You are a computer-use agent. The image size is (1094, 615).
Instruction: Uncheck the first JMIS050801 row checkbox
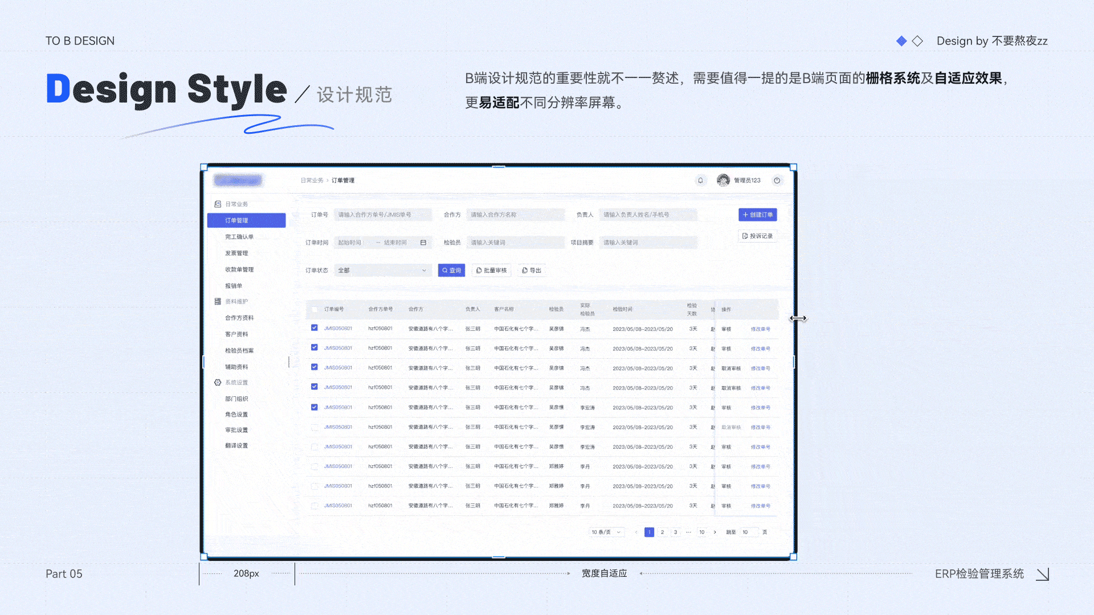click(x=315, y=329)
